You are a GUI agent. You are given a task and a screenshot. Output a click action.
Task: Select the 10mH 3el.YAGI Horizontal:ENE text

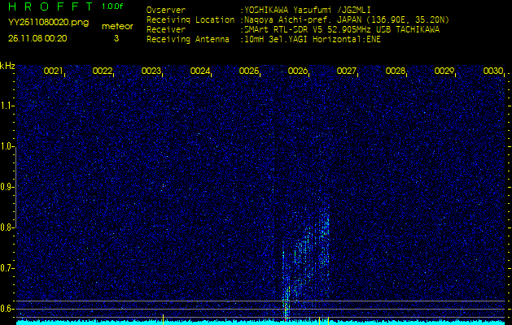(x=313, y=40)
